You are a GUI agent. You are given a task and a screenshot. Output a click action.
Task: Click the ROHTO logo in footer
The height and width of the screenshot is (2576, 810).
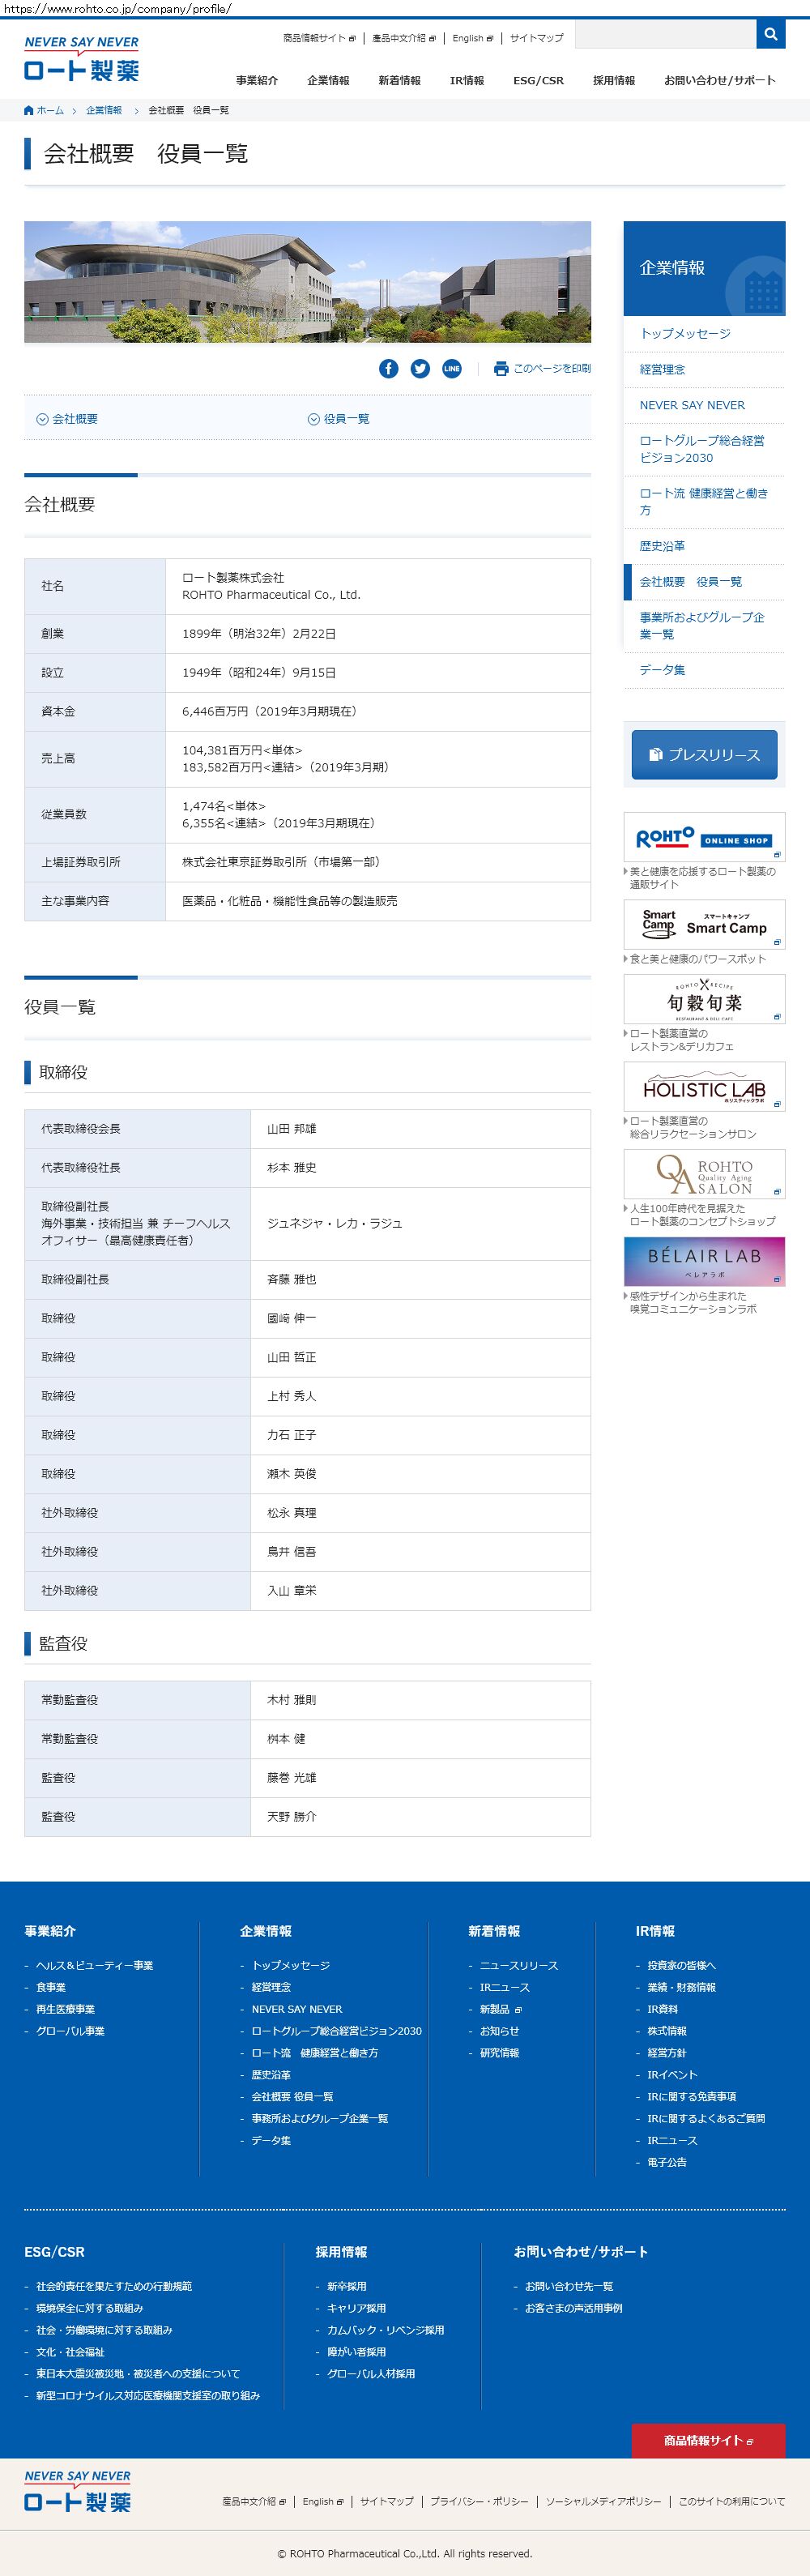click(x=78, y=2491)
